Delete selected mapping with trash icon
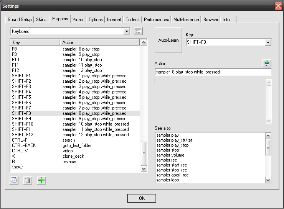The width and height of the screenshot is (284, 209). (28, 180)
